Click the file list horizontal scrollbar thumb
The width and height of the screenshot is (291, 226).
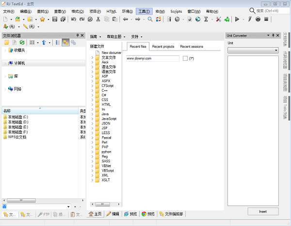[x=21, y=200]
